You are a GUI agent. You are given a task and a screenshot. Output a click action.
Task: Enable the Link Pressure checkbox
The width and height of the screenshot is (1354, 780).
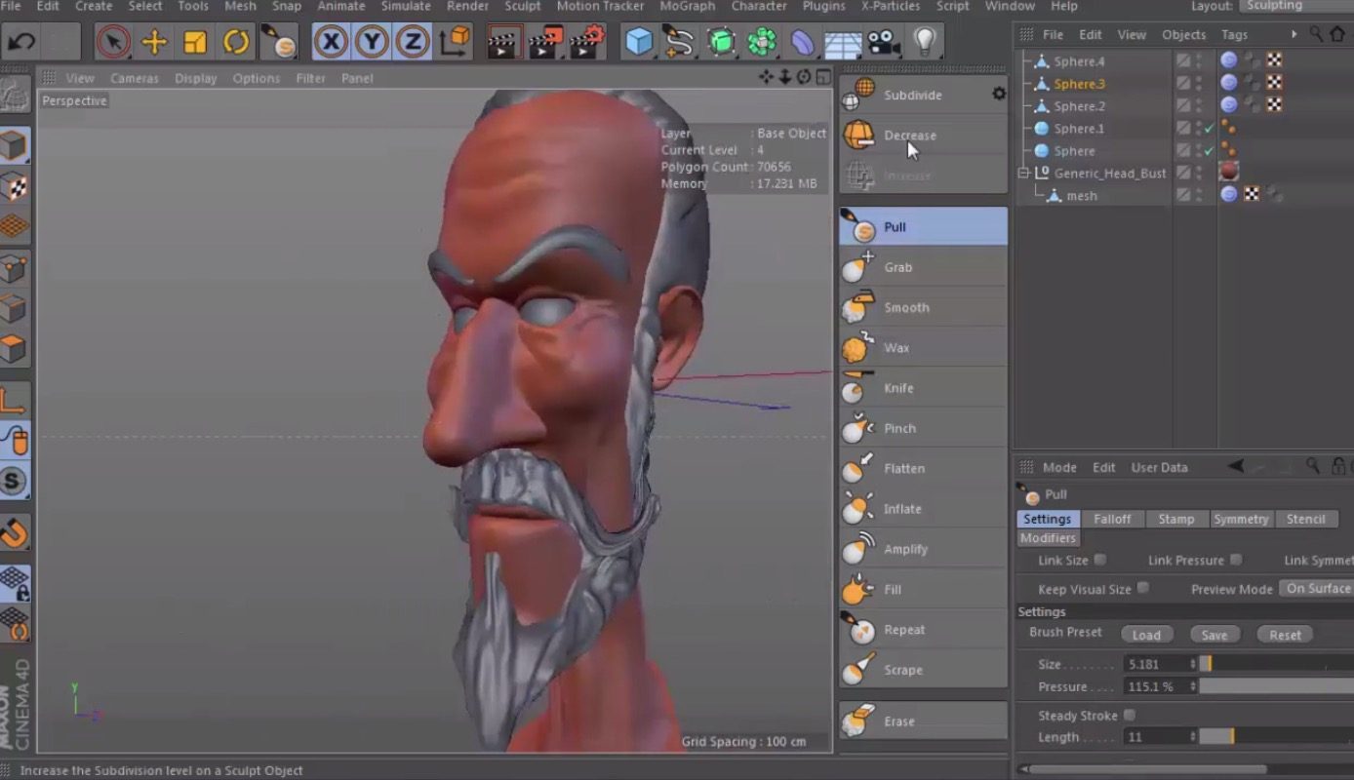1236,560
